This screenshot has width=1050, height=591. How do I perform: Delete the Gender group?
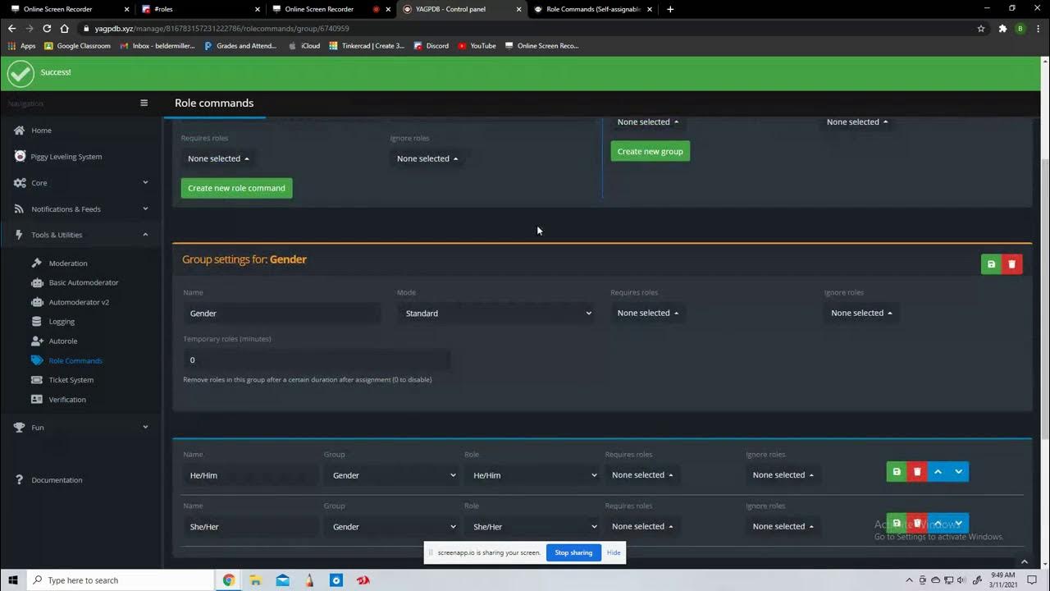pyautogui.click(x=1011, y=264)
